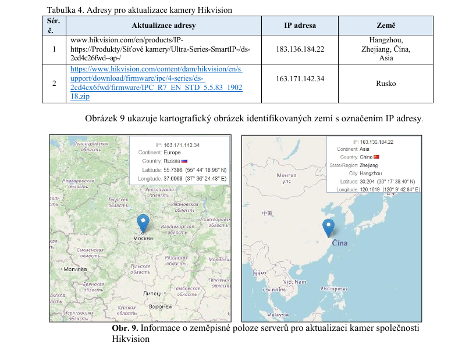Click the Latitude value in the Russia popup
The image size is (462, 350).
coord(185,169)
